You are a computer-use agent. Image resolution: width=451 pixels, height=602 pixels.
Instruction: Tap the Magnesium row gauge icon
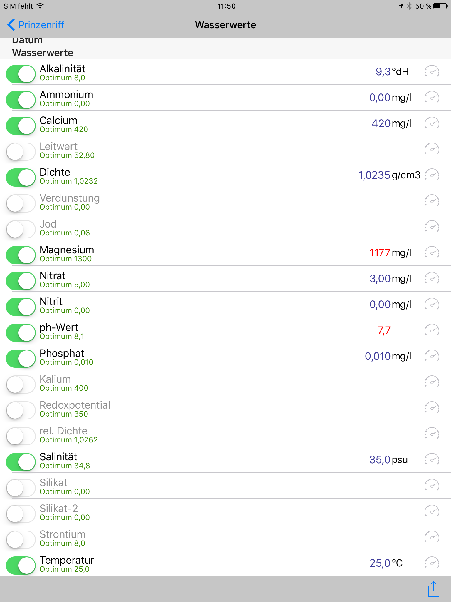tap(432, 253)
